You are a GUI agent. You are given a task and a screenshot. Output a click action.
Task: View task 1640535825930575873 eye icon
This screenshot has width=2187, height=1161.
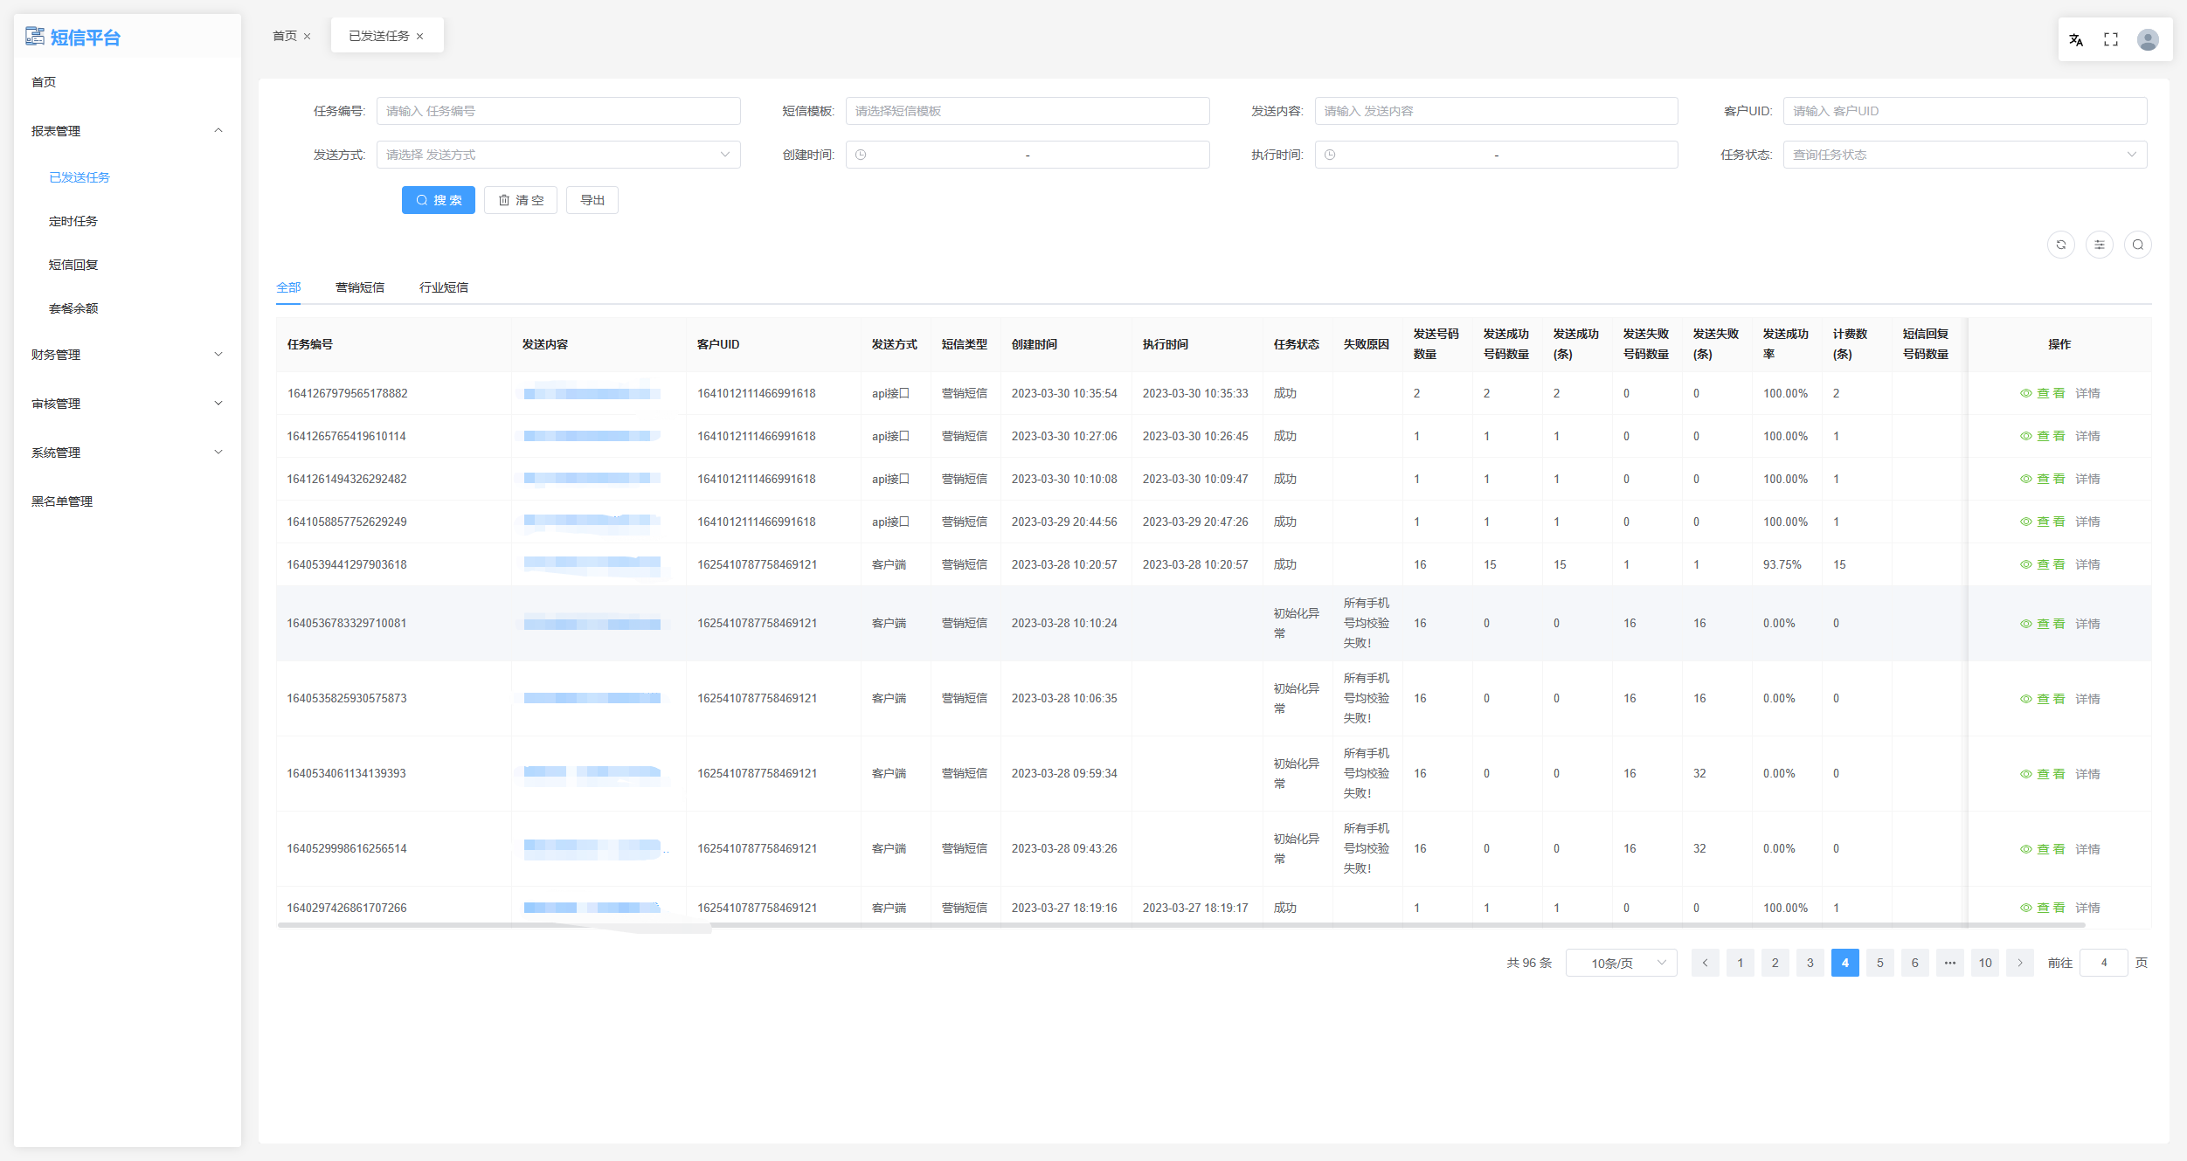pos(2026,699)
